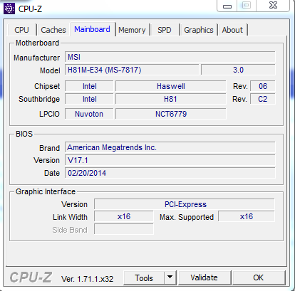This screenshot has height=291, width=295.
Task: Click the 'Graphic Interface' group title
Action: [46, 191]
